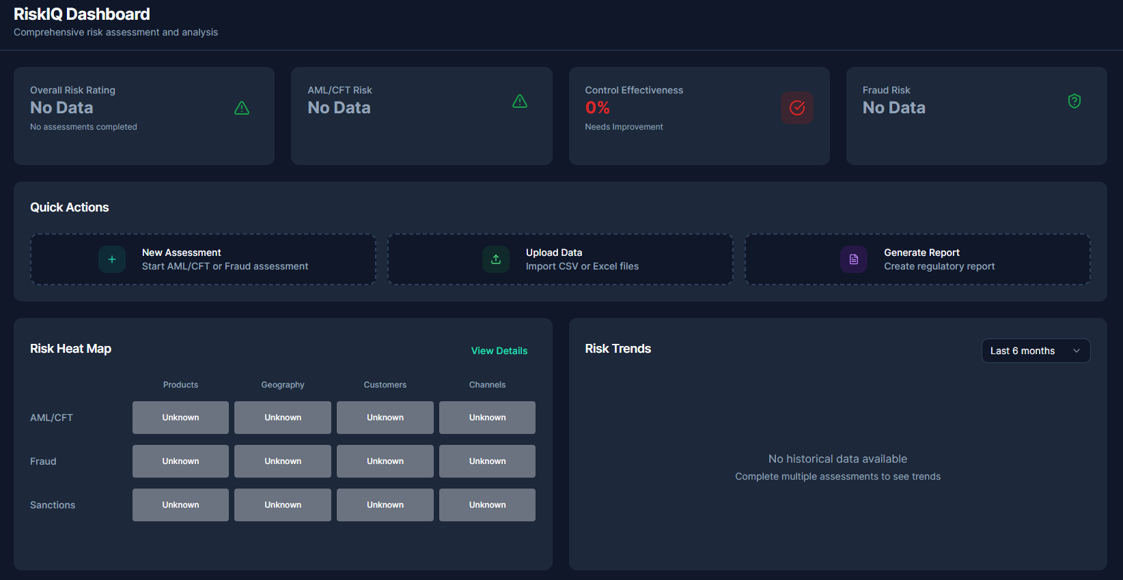The height and width of the screenshot is (580, 1123).
Task: Open View Details for Risk Heat Map
Action: (499, 351)
